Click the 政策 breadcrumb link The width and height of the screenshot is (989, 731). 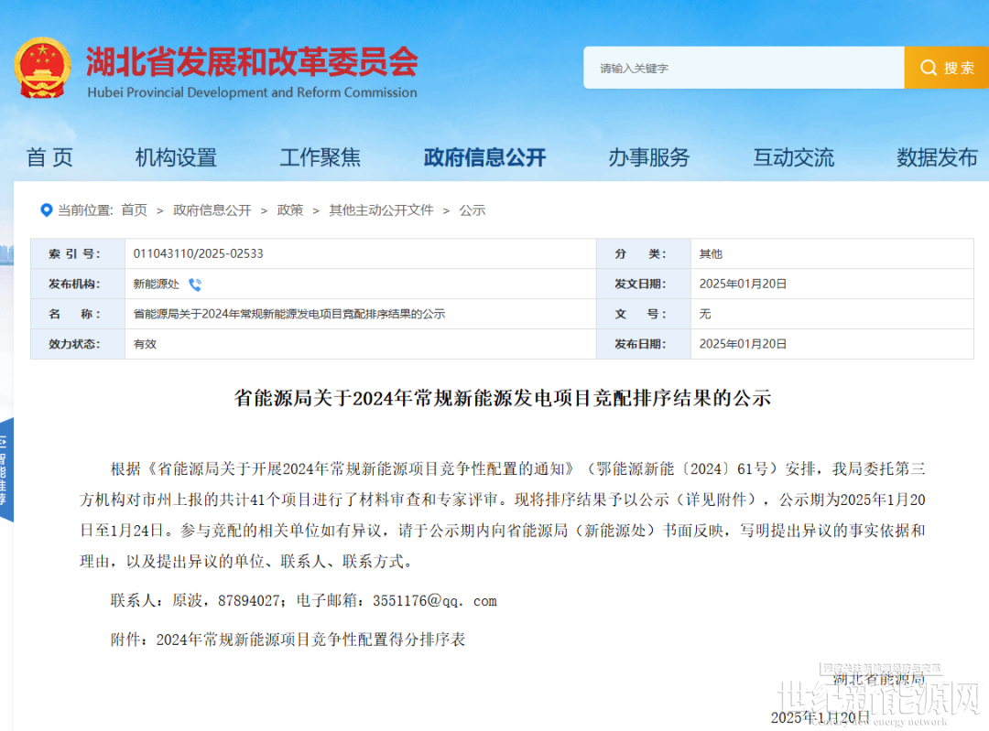pyautogui.click(x=290, y=210)
